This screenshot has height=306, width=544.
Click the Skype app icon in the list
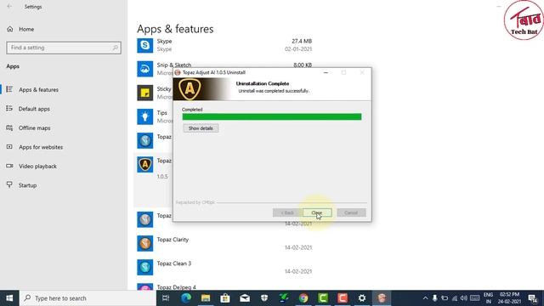coord(145,45)
